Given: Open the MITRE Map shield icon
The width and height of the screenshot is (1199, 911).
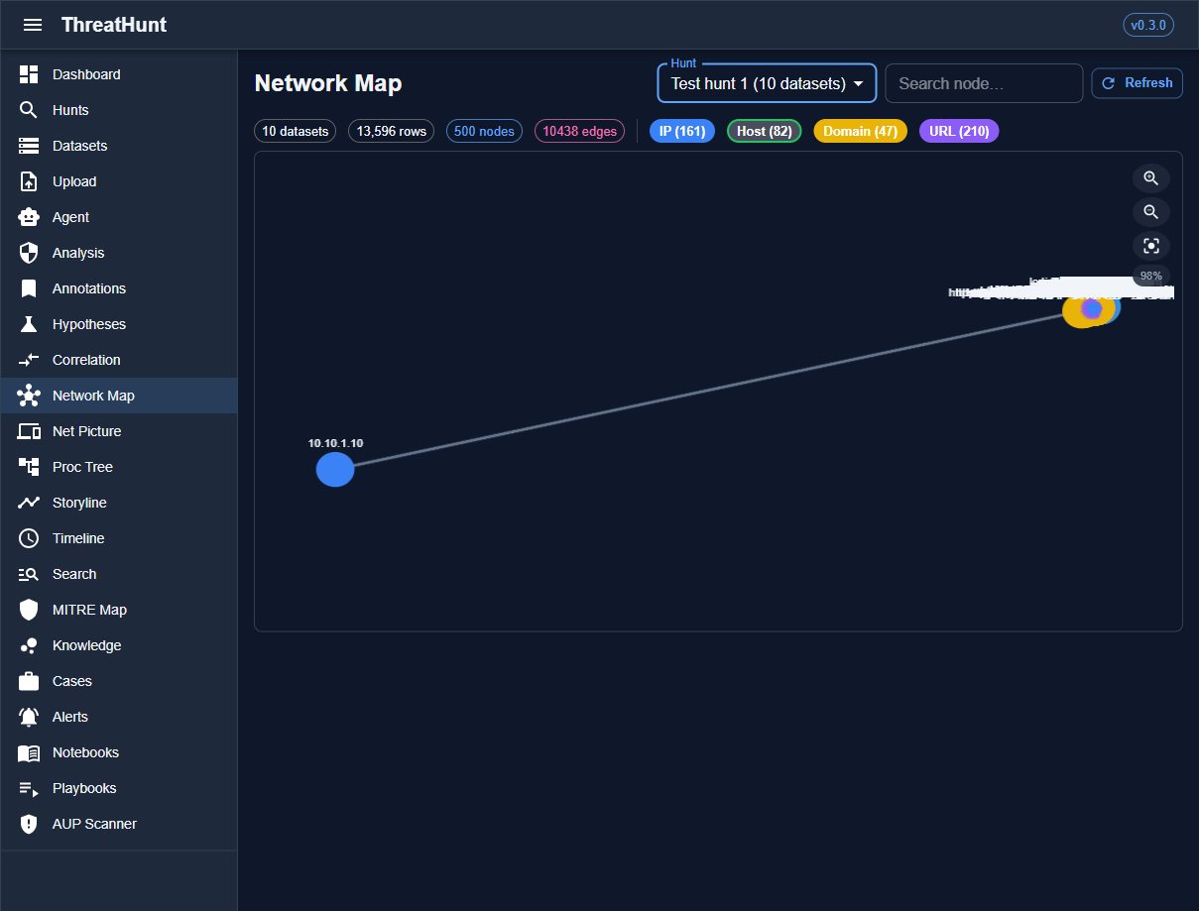Looking at the screenshot, I should (29, 610).
